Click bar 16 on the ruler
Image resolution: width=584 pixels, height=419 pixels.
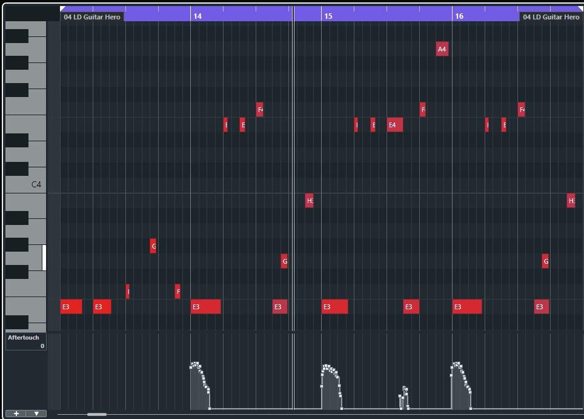click(459, 16)
